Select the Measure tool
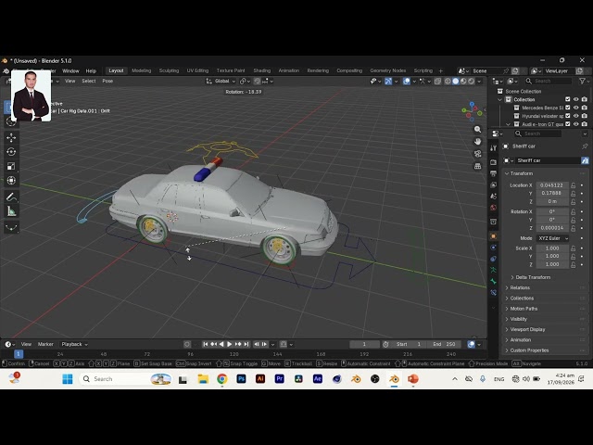 click(11, 211)
